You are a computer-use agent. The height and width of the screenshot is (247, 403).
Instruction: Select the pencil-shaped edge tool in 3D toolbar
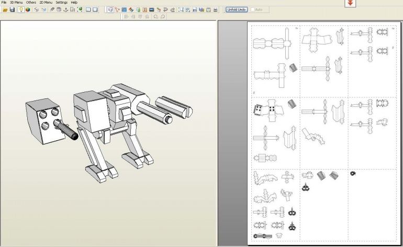52,10
